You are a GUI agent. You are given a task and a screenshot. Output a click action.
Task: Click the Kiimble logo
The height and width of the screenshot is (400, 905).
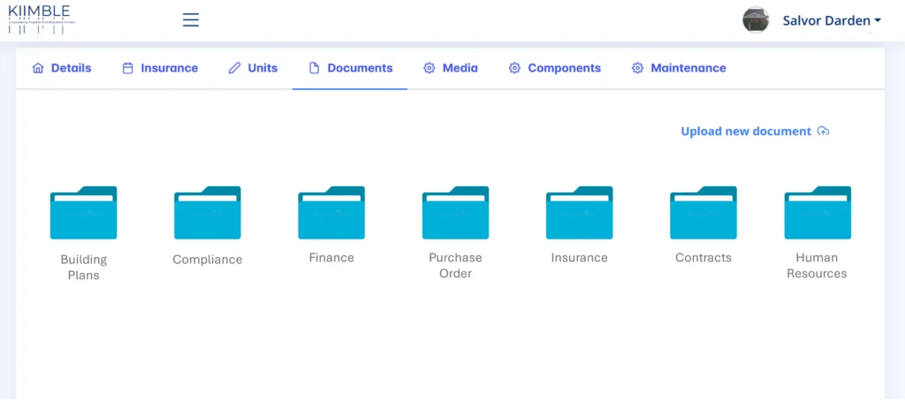(x=39, y=19)
